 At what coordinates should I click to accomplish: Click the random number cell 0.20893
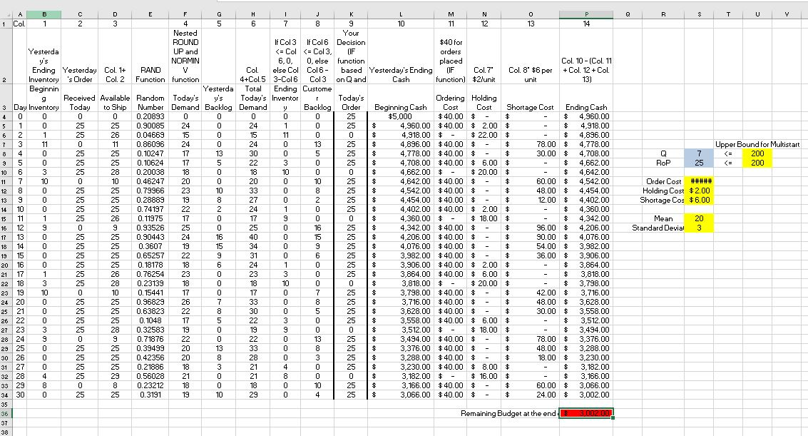150,116
